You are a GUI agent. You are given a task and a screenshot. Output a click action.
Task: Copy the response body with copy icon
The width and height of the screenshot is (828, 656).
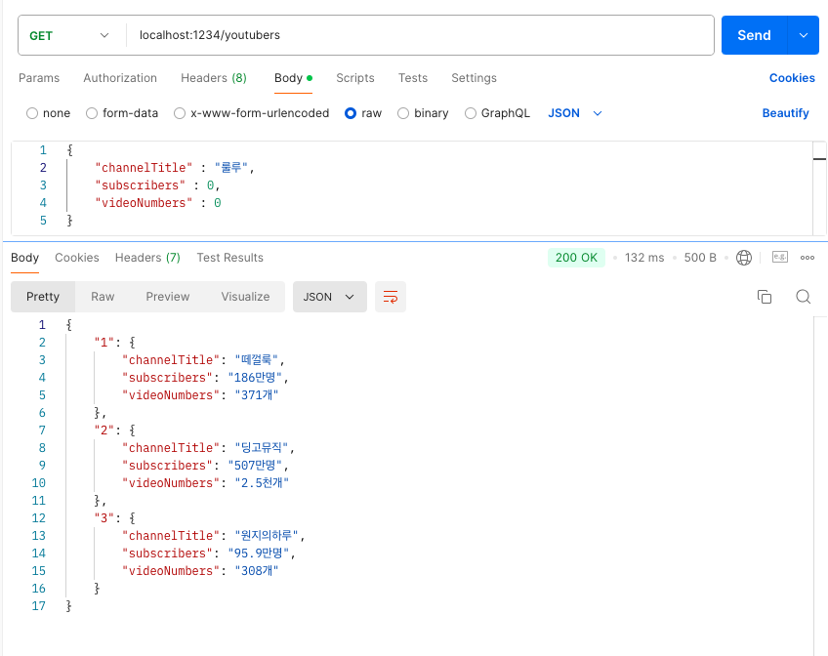pos(765,297)
